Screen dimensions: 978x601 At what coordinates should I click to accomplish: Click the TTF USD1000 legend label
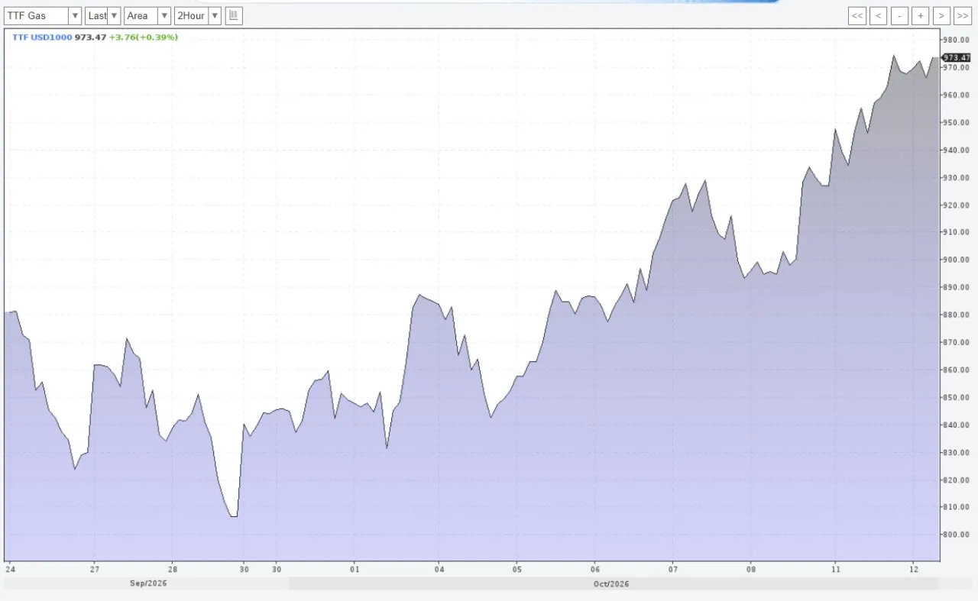point(41,37)
